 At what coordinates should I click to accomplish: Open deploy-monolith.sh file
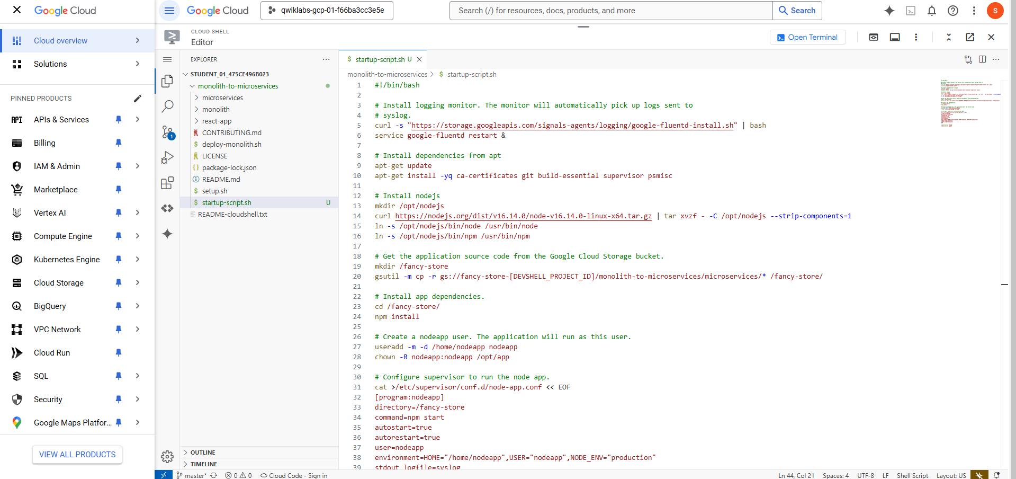(231, 144)
